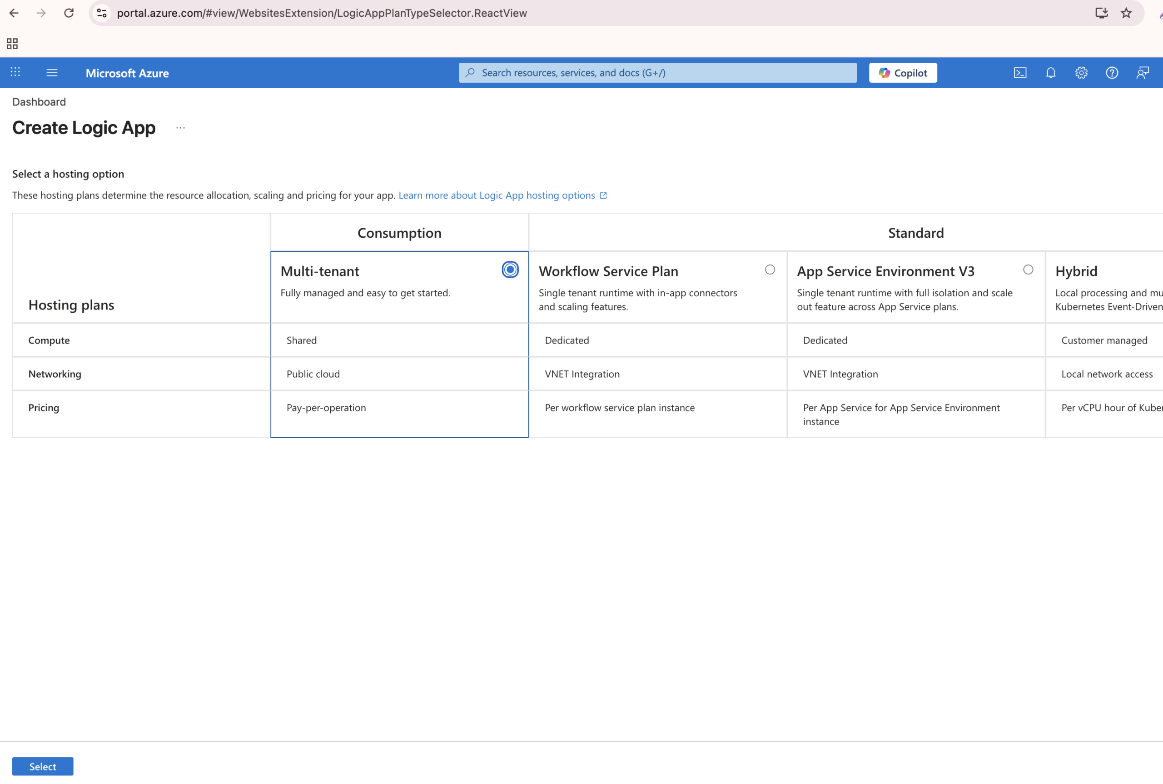The width and height of the screenshot is (1163, 784).
Task: Open portal settings gear
Action: [1081, 73]
